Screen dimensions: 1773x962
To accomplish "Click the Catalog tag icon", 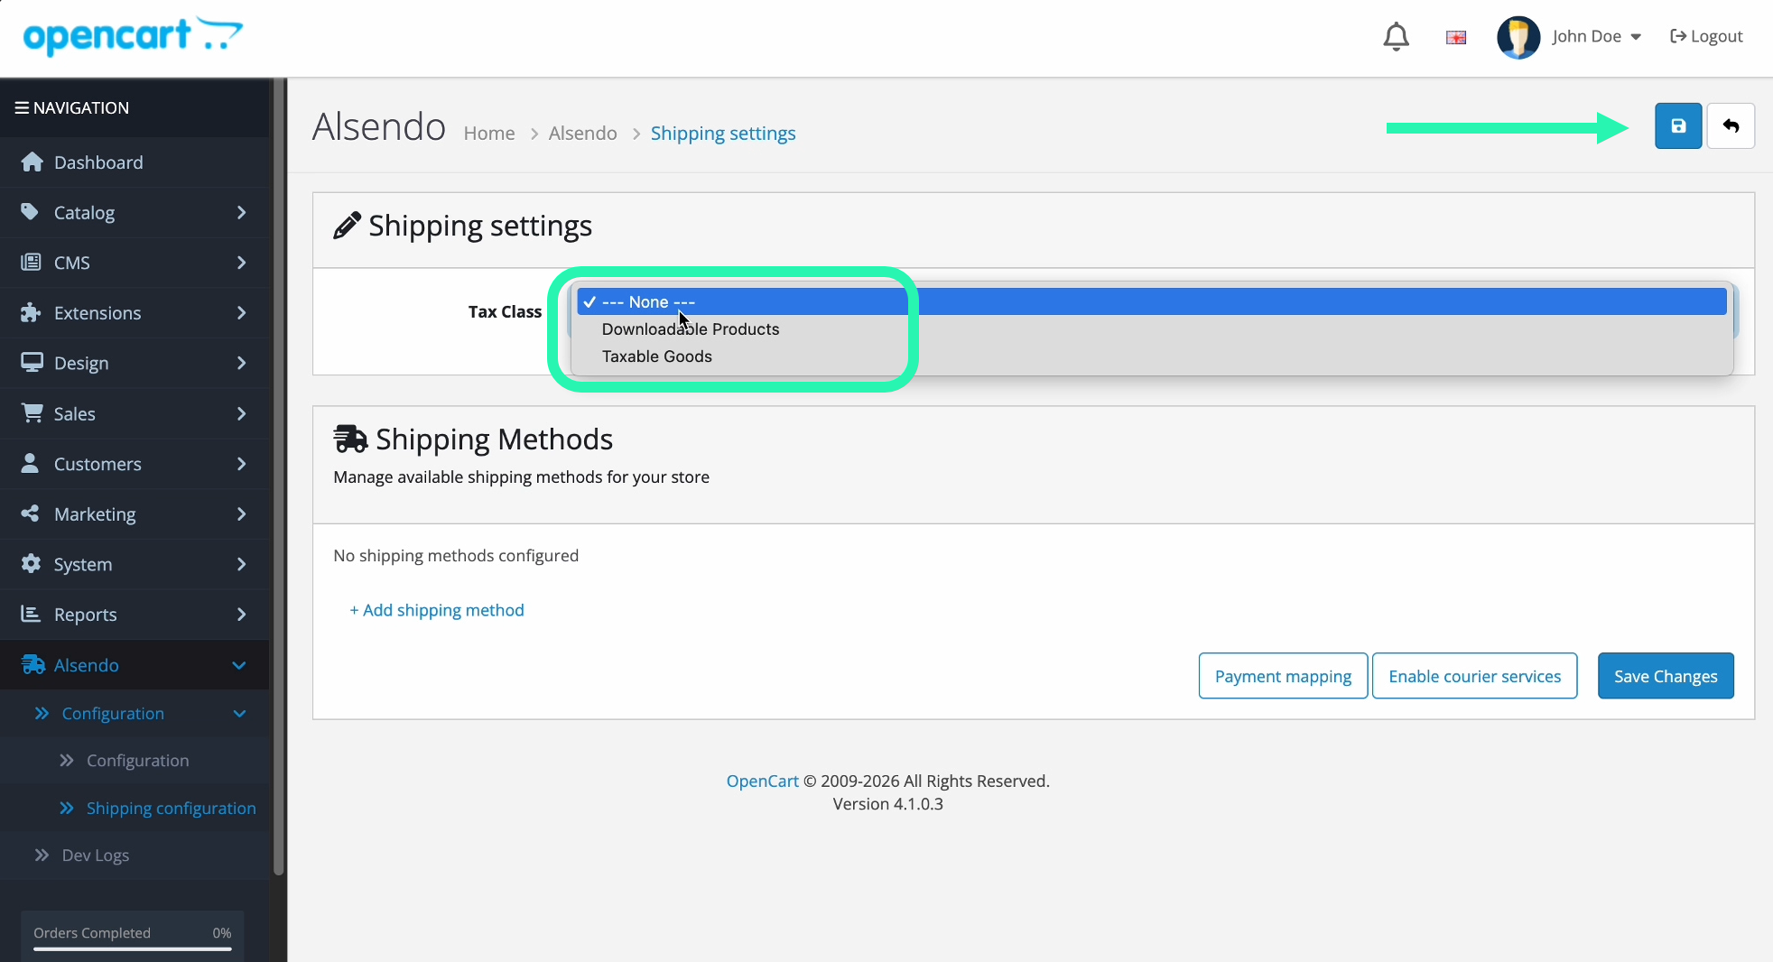I will [x=31, y=212].
